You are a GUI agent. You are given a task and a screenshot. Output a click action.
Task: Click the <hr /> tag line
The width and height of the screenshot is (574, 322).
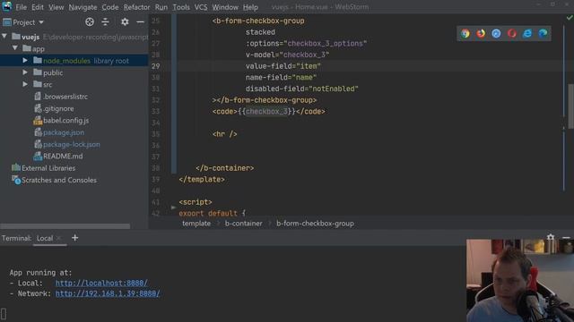(224, 134)
